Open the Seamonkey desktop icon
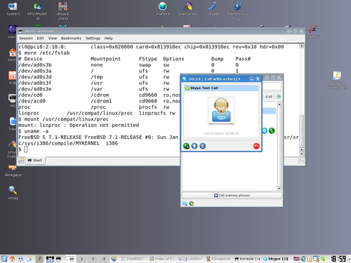This screenshot has height=263, width=351. tap(187, 9)
